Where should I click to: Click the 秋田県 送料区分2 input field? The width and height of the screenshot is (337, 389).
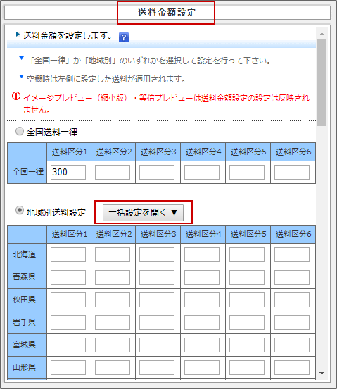pyautogui.click(x=113, y=300)
